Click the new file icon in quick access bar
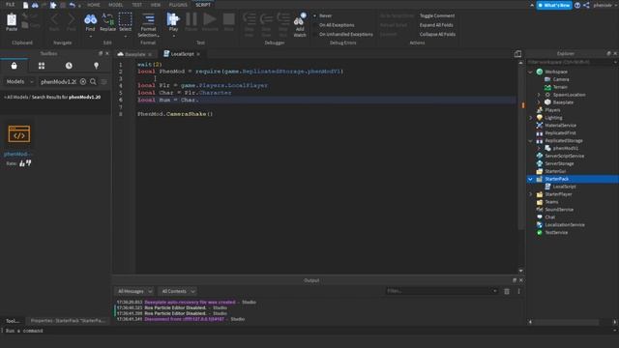Viewport: 619px width, 348px height. 26,5
